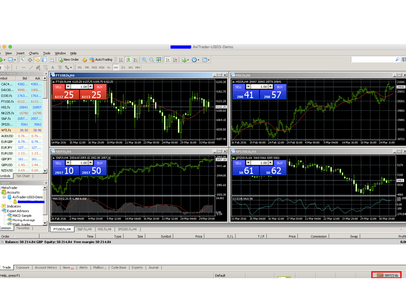
Task: Show the Data Window via toolbar icon
Action: [x=30, y=60]
